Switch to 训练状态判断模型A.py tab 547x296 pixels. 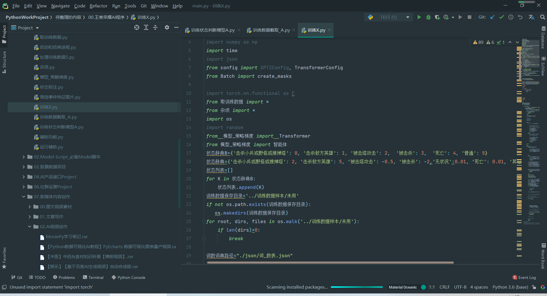coord(213,30)
